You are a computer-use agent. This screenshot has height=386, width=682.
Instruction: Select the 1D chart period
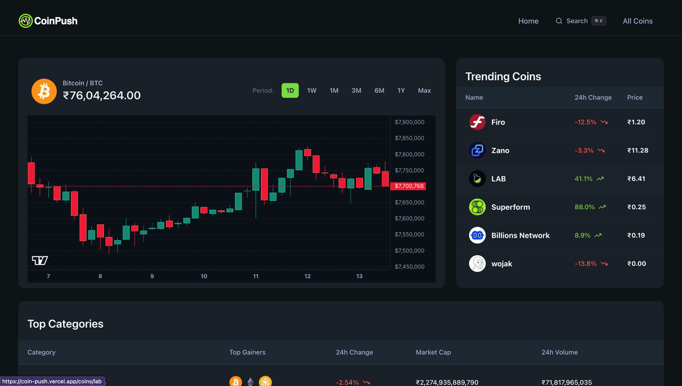(290, 90)
